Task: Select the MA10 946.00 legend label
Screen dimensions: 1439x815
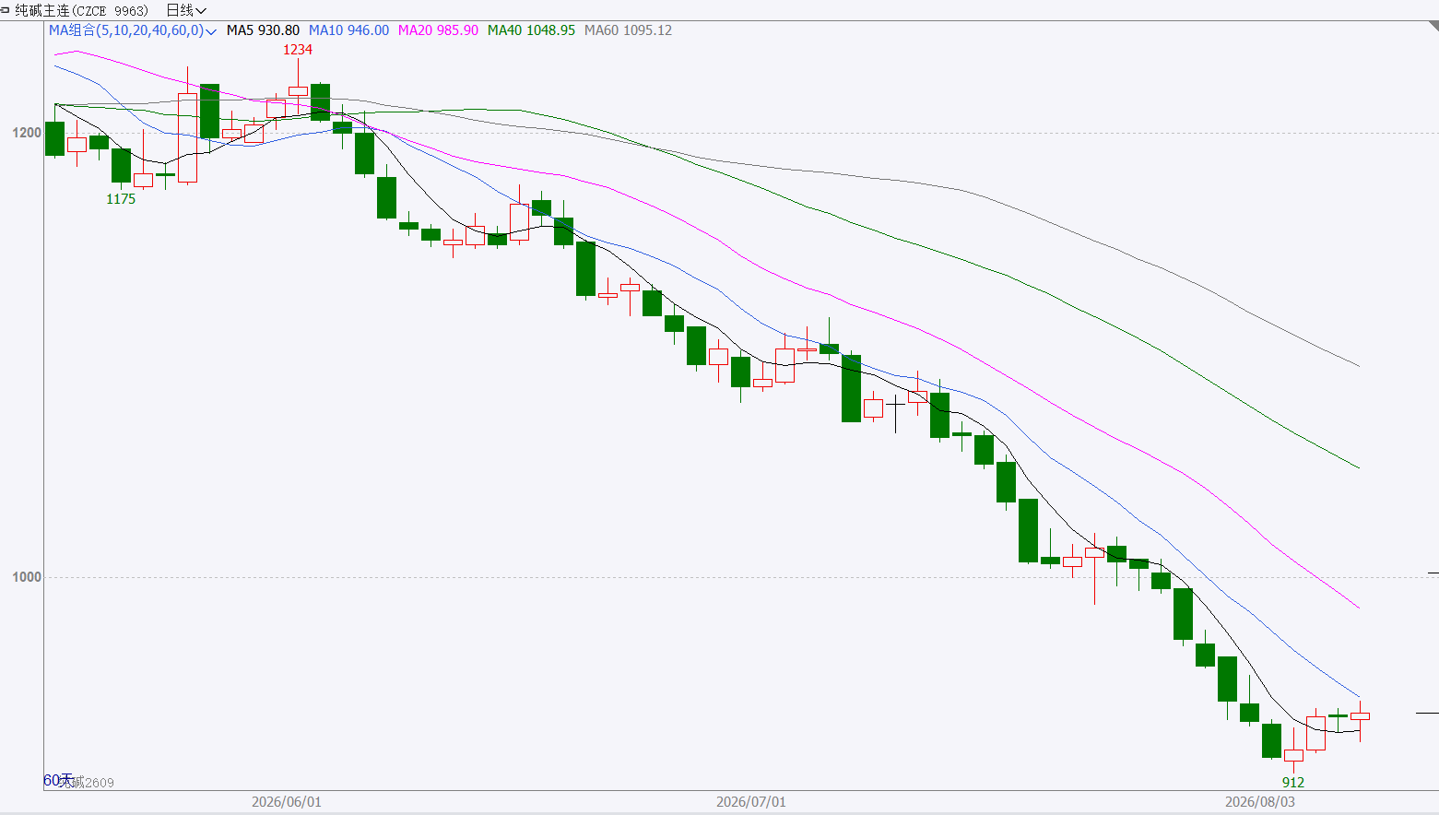Action: pyautogui.click(x=348, y=30)
